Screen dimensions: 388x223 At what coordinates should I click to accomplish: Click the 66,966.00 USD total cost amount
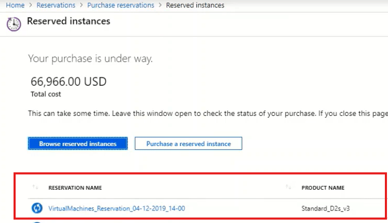pyautogui.click(x=69, y=82)
